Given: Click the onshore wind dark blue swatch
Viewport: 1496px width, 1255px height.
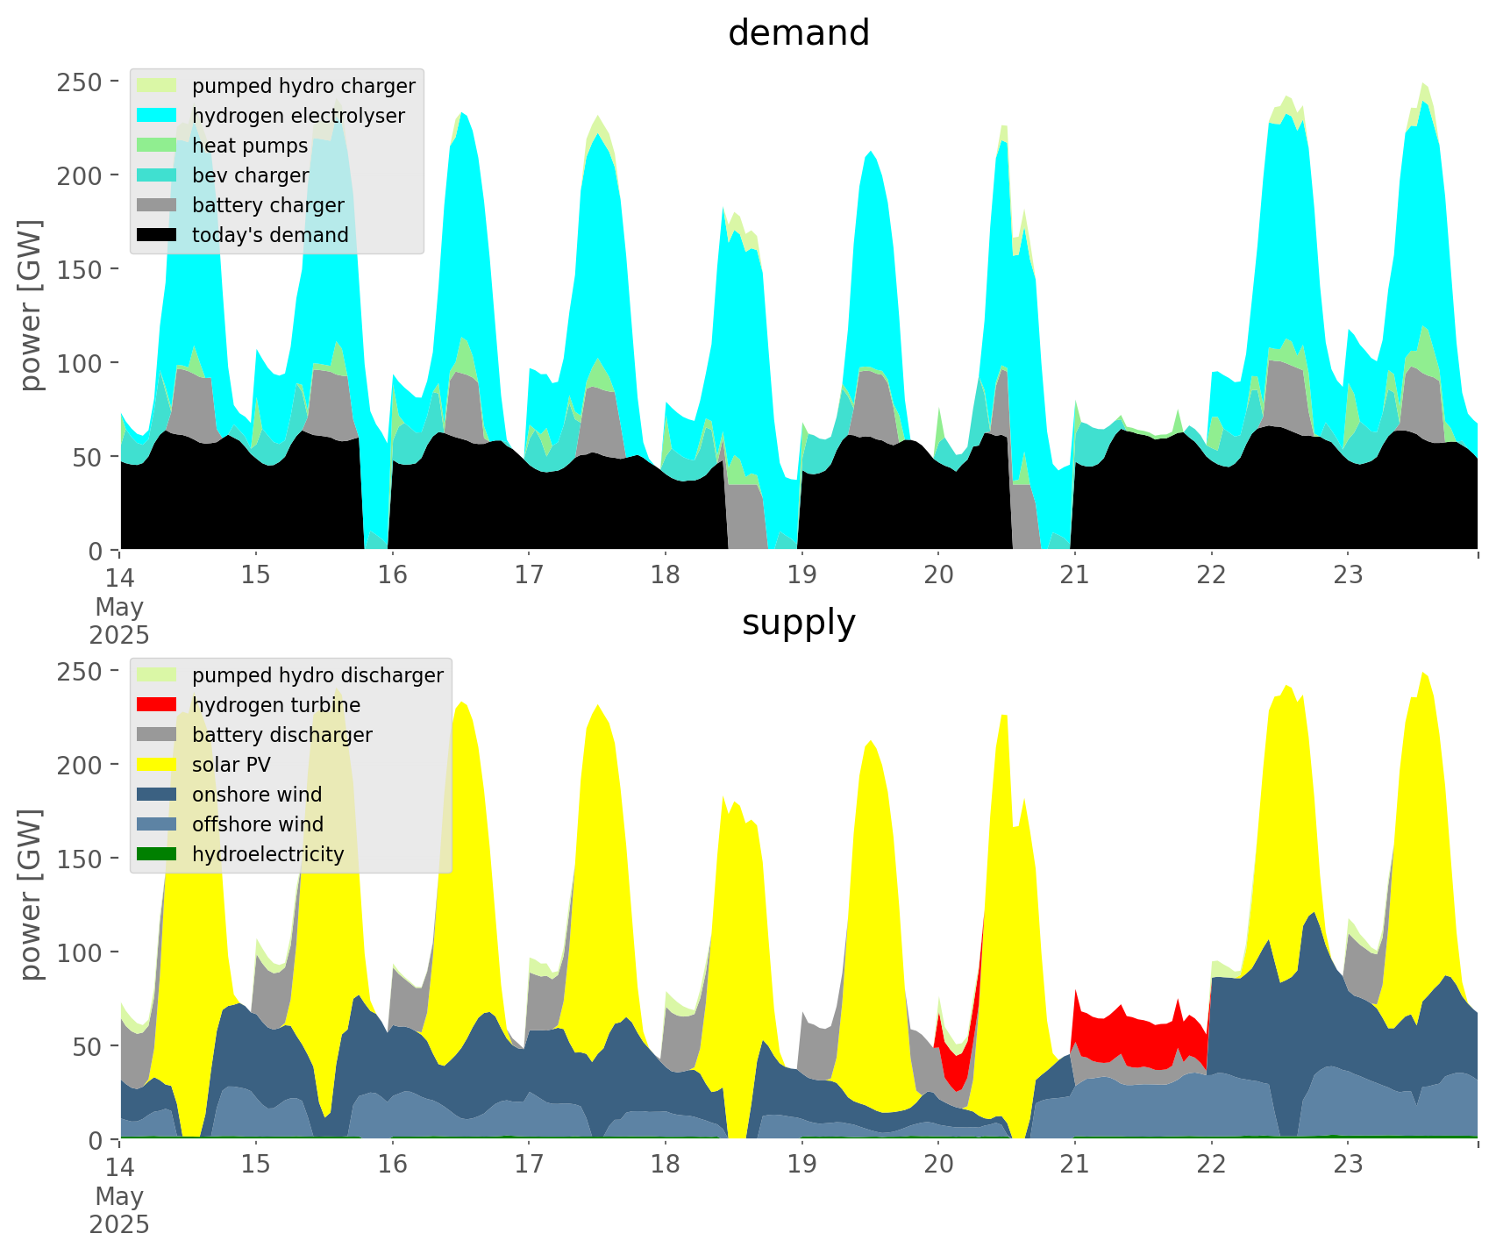Looking at the screenshot, I should (x=157, y=795).
